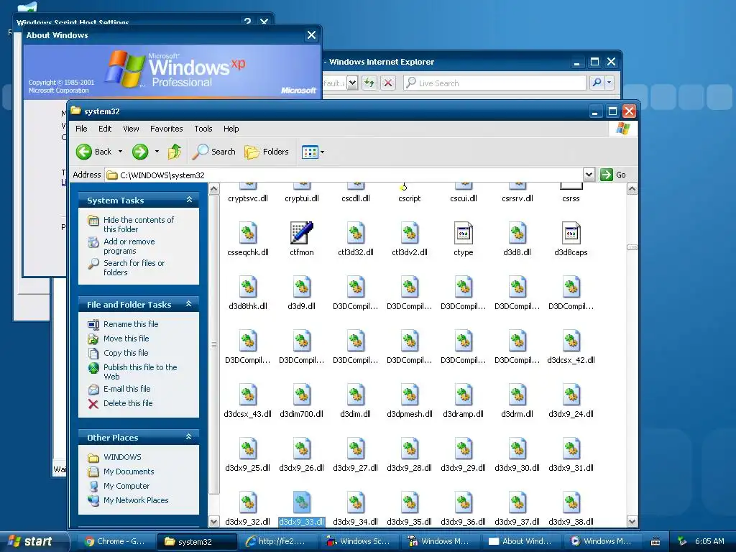Viewport: 736px width, 552px height.
Task: Open WINDOWS under Other Places
Action: tap(122, 457)
